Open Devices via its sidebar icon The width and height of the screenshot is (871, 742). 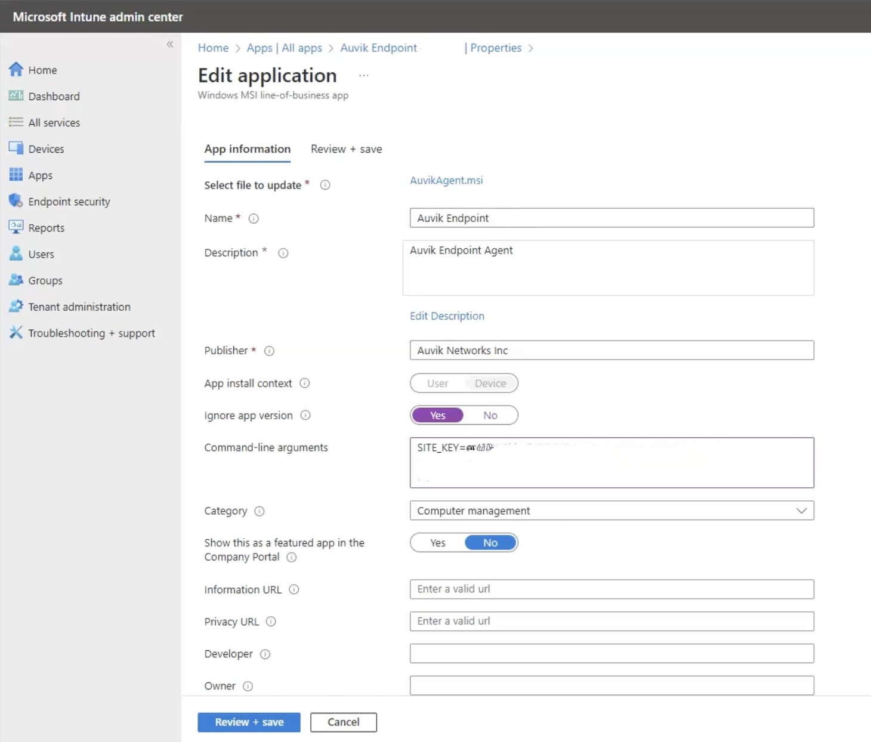(16, 149)
